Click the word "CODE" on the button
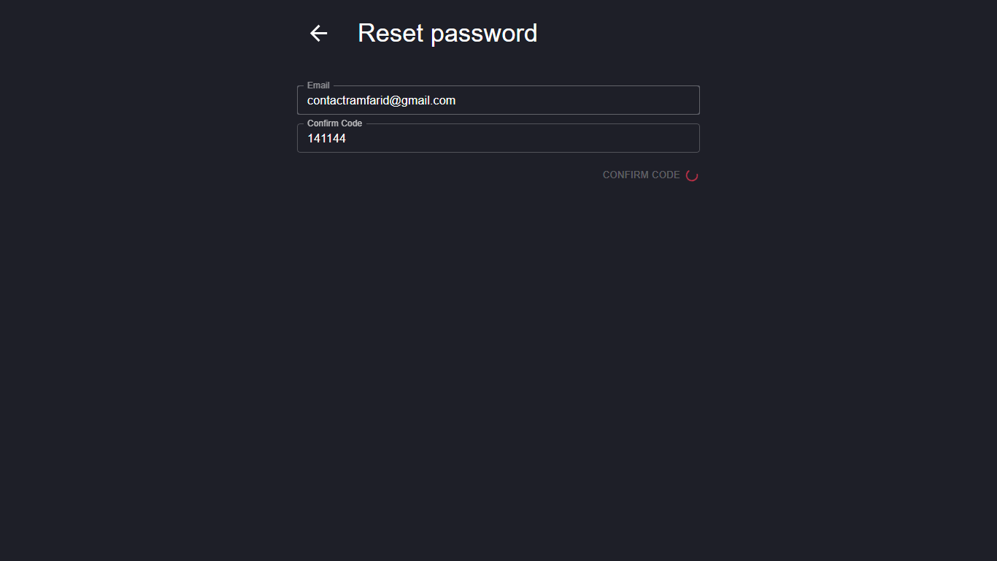The width and height of the screenshot is (997, 561). click(667, 175)
